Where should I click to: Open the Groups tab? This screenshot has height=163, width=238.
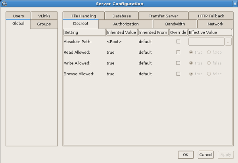pos(44,24)
